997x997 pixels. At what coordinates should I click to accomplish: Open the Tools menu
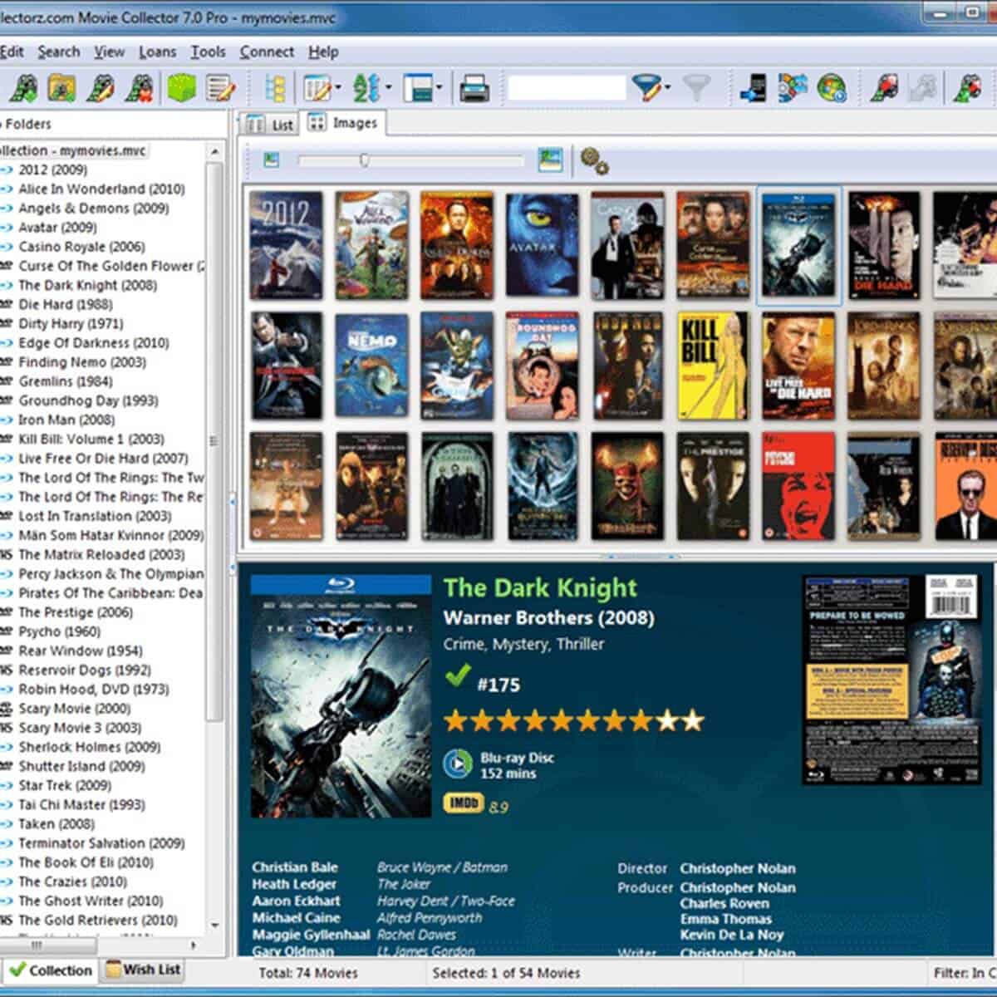pyautogui.click(x=208, y=52)
